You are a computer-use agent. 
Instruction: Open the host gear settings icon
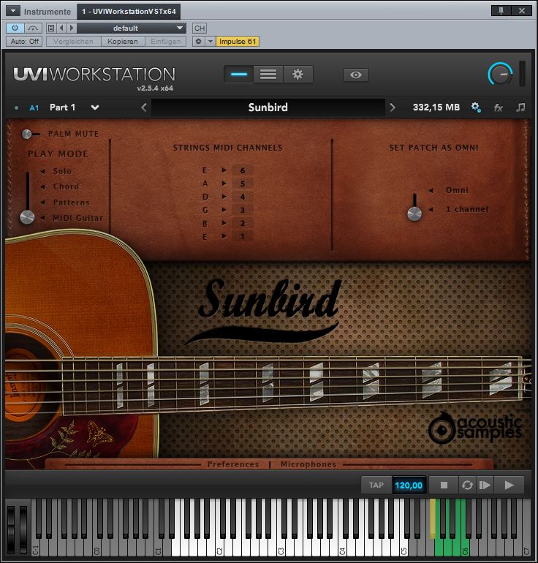(x=198, y=41)
